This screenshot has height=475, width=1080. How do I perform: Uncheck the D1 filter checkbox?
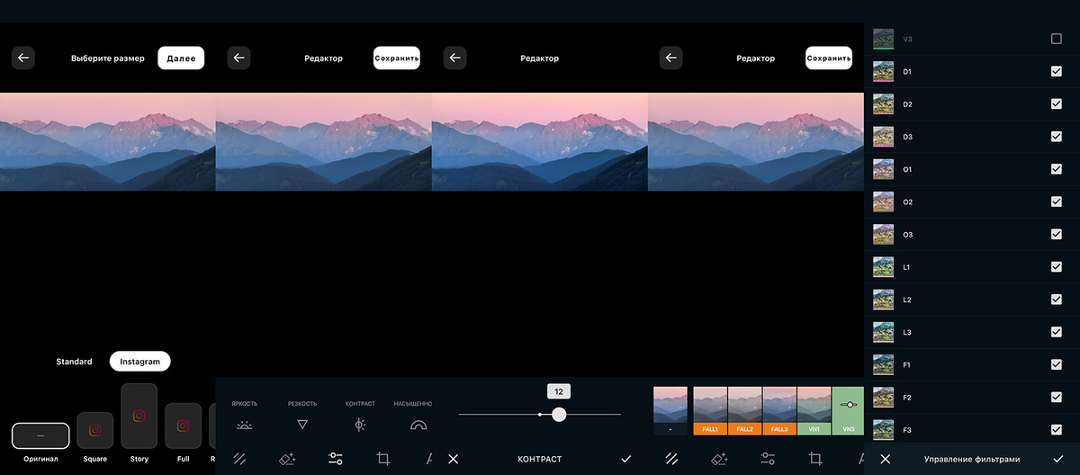1057,71
